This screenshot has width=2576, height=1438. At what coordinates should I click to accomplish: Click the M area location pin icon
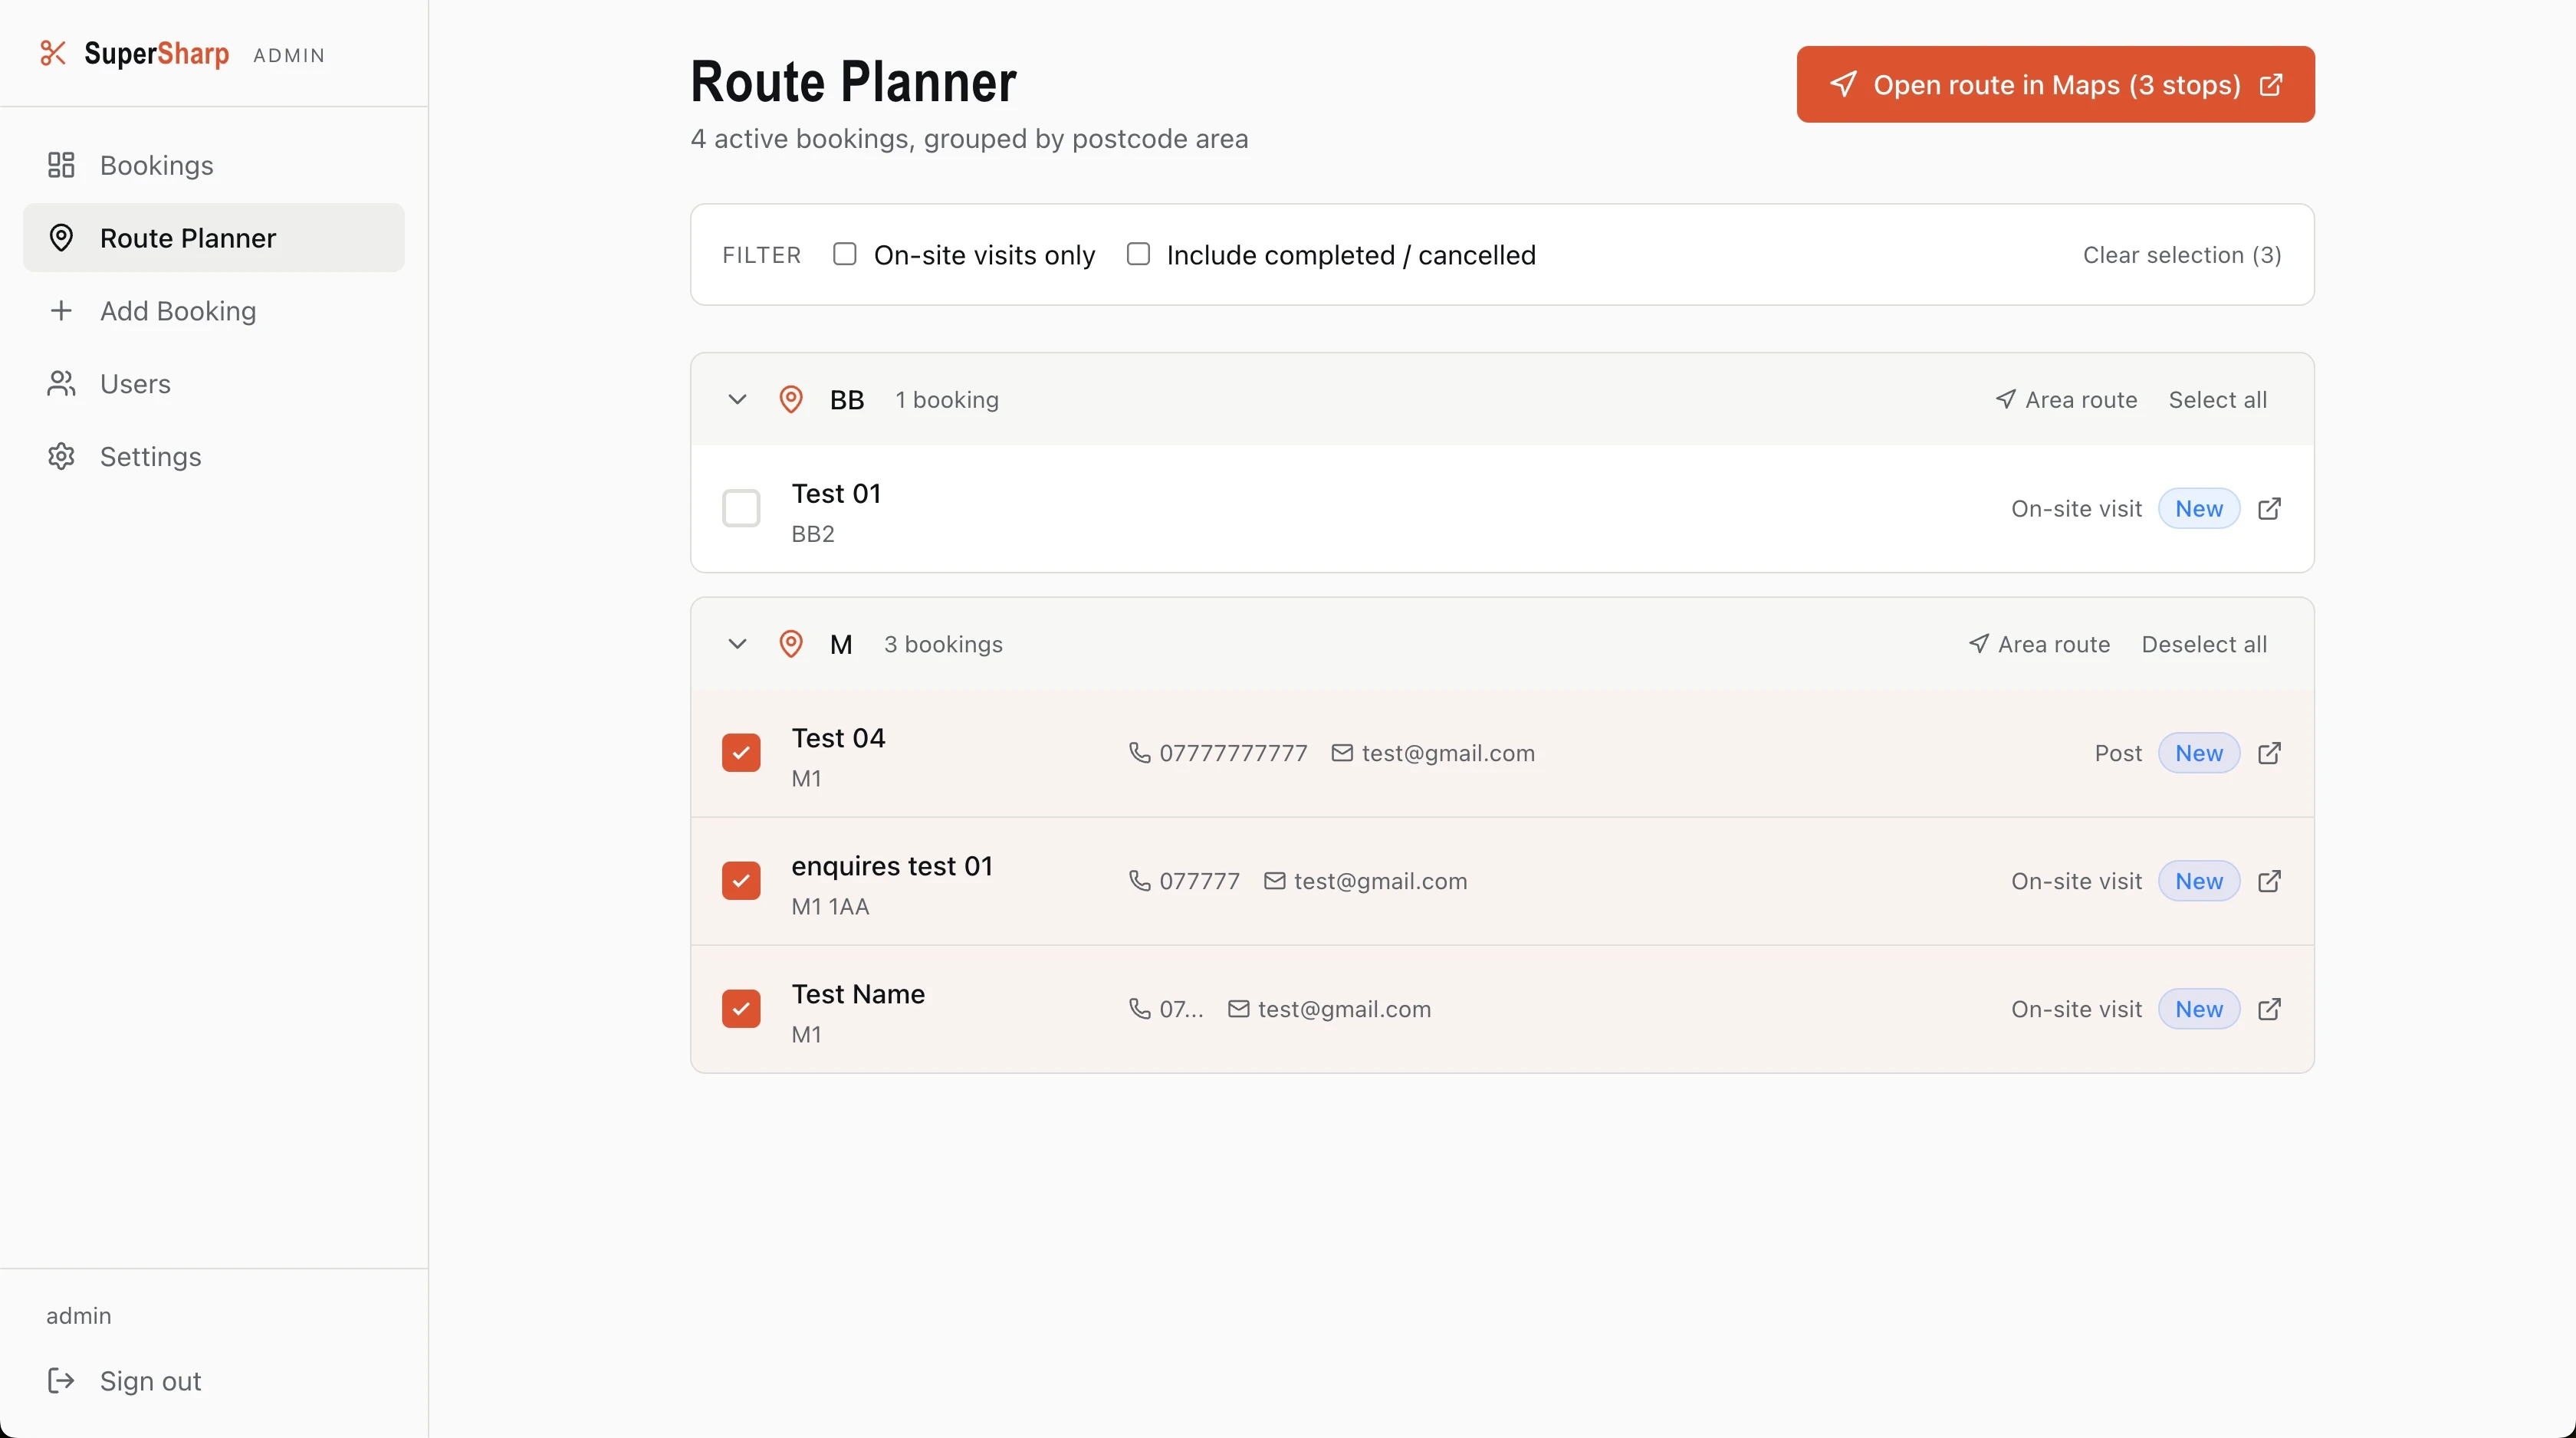pos(791,644)
